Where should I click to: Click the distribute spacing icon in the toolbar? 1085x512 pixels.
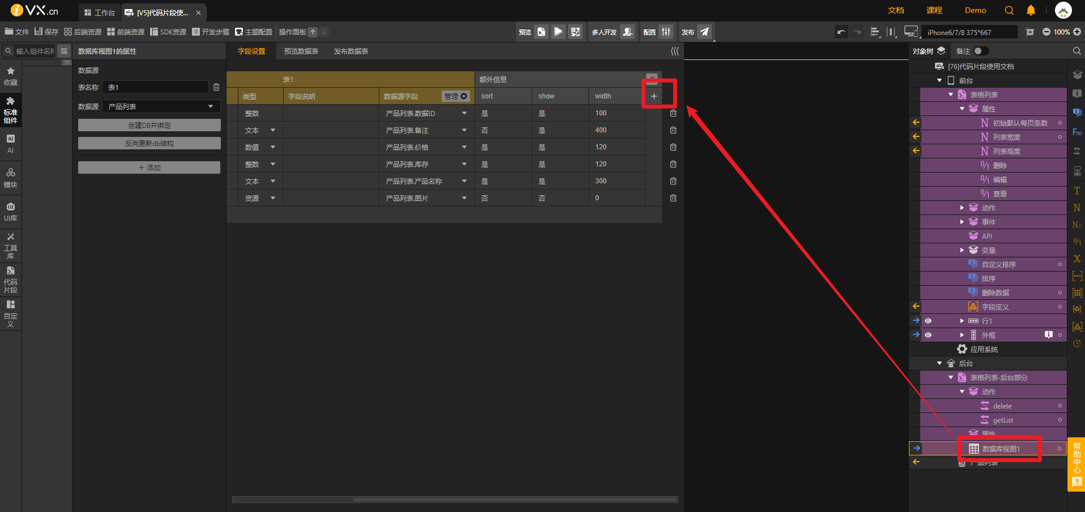point(891,32)
